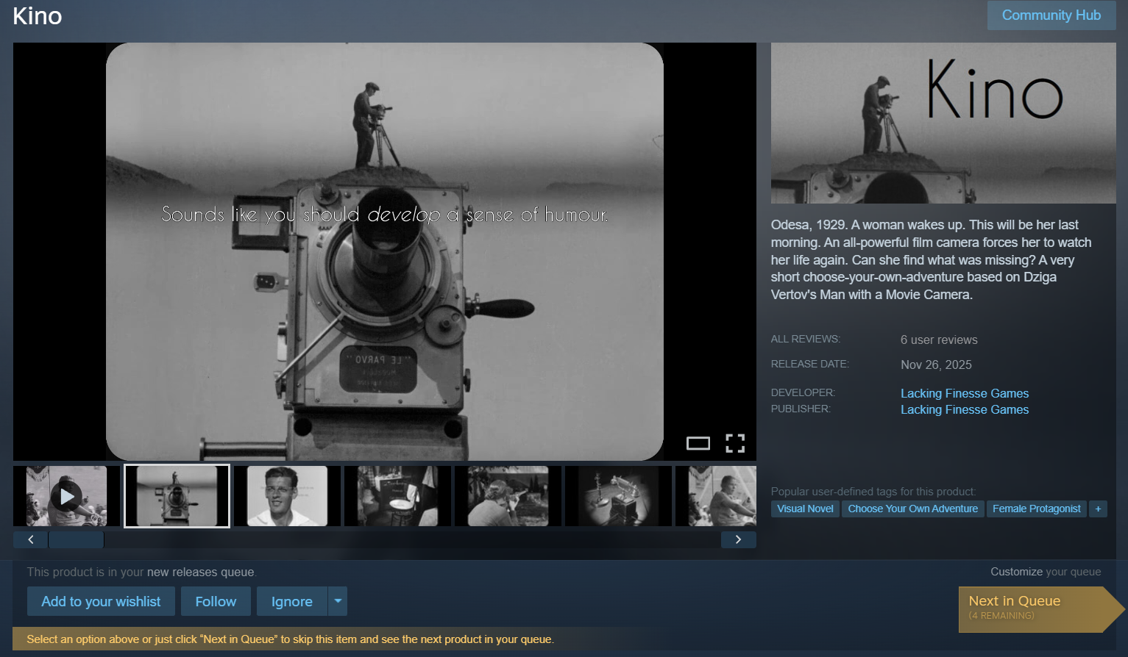Click the Kino header capsule image
Screen dimensions: 1128x657
[x=943, y=123]
